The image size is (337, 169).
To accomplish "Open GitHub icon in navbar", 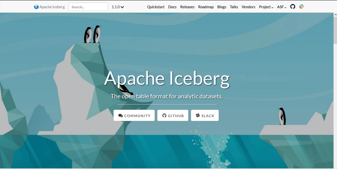I will point(293,6).
